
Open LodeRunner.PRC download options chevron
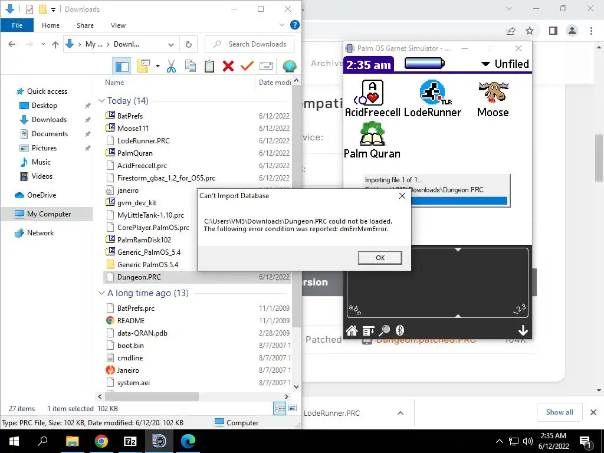pos(401,413)
